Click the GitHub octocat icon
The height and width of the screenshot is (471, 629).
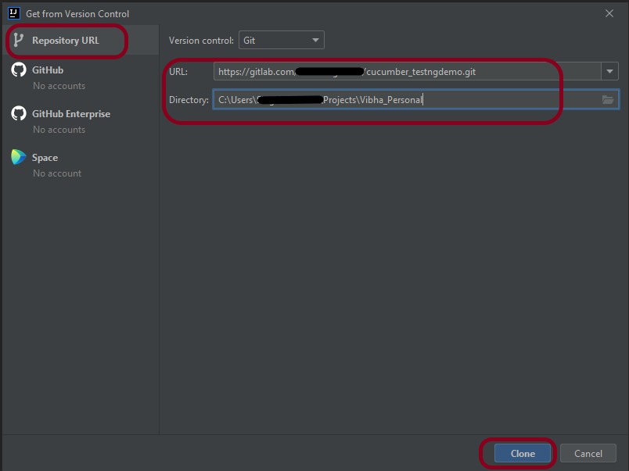(19, 70)
